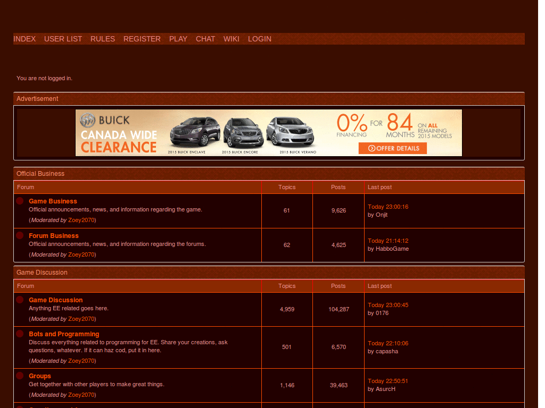Click capasha's username in last post column
Viewport: 545px width, 408px height.
click(387, 351)
